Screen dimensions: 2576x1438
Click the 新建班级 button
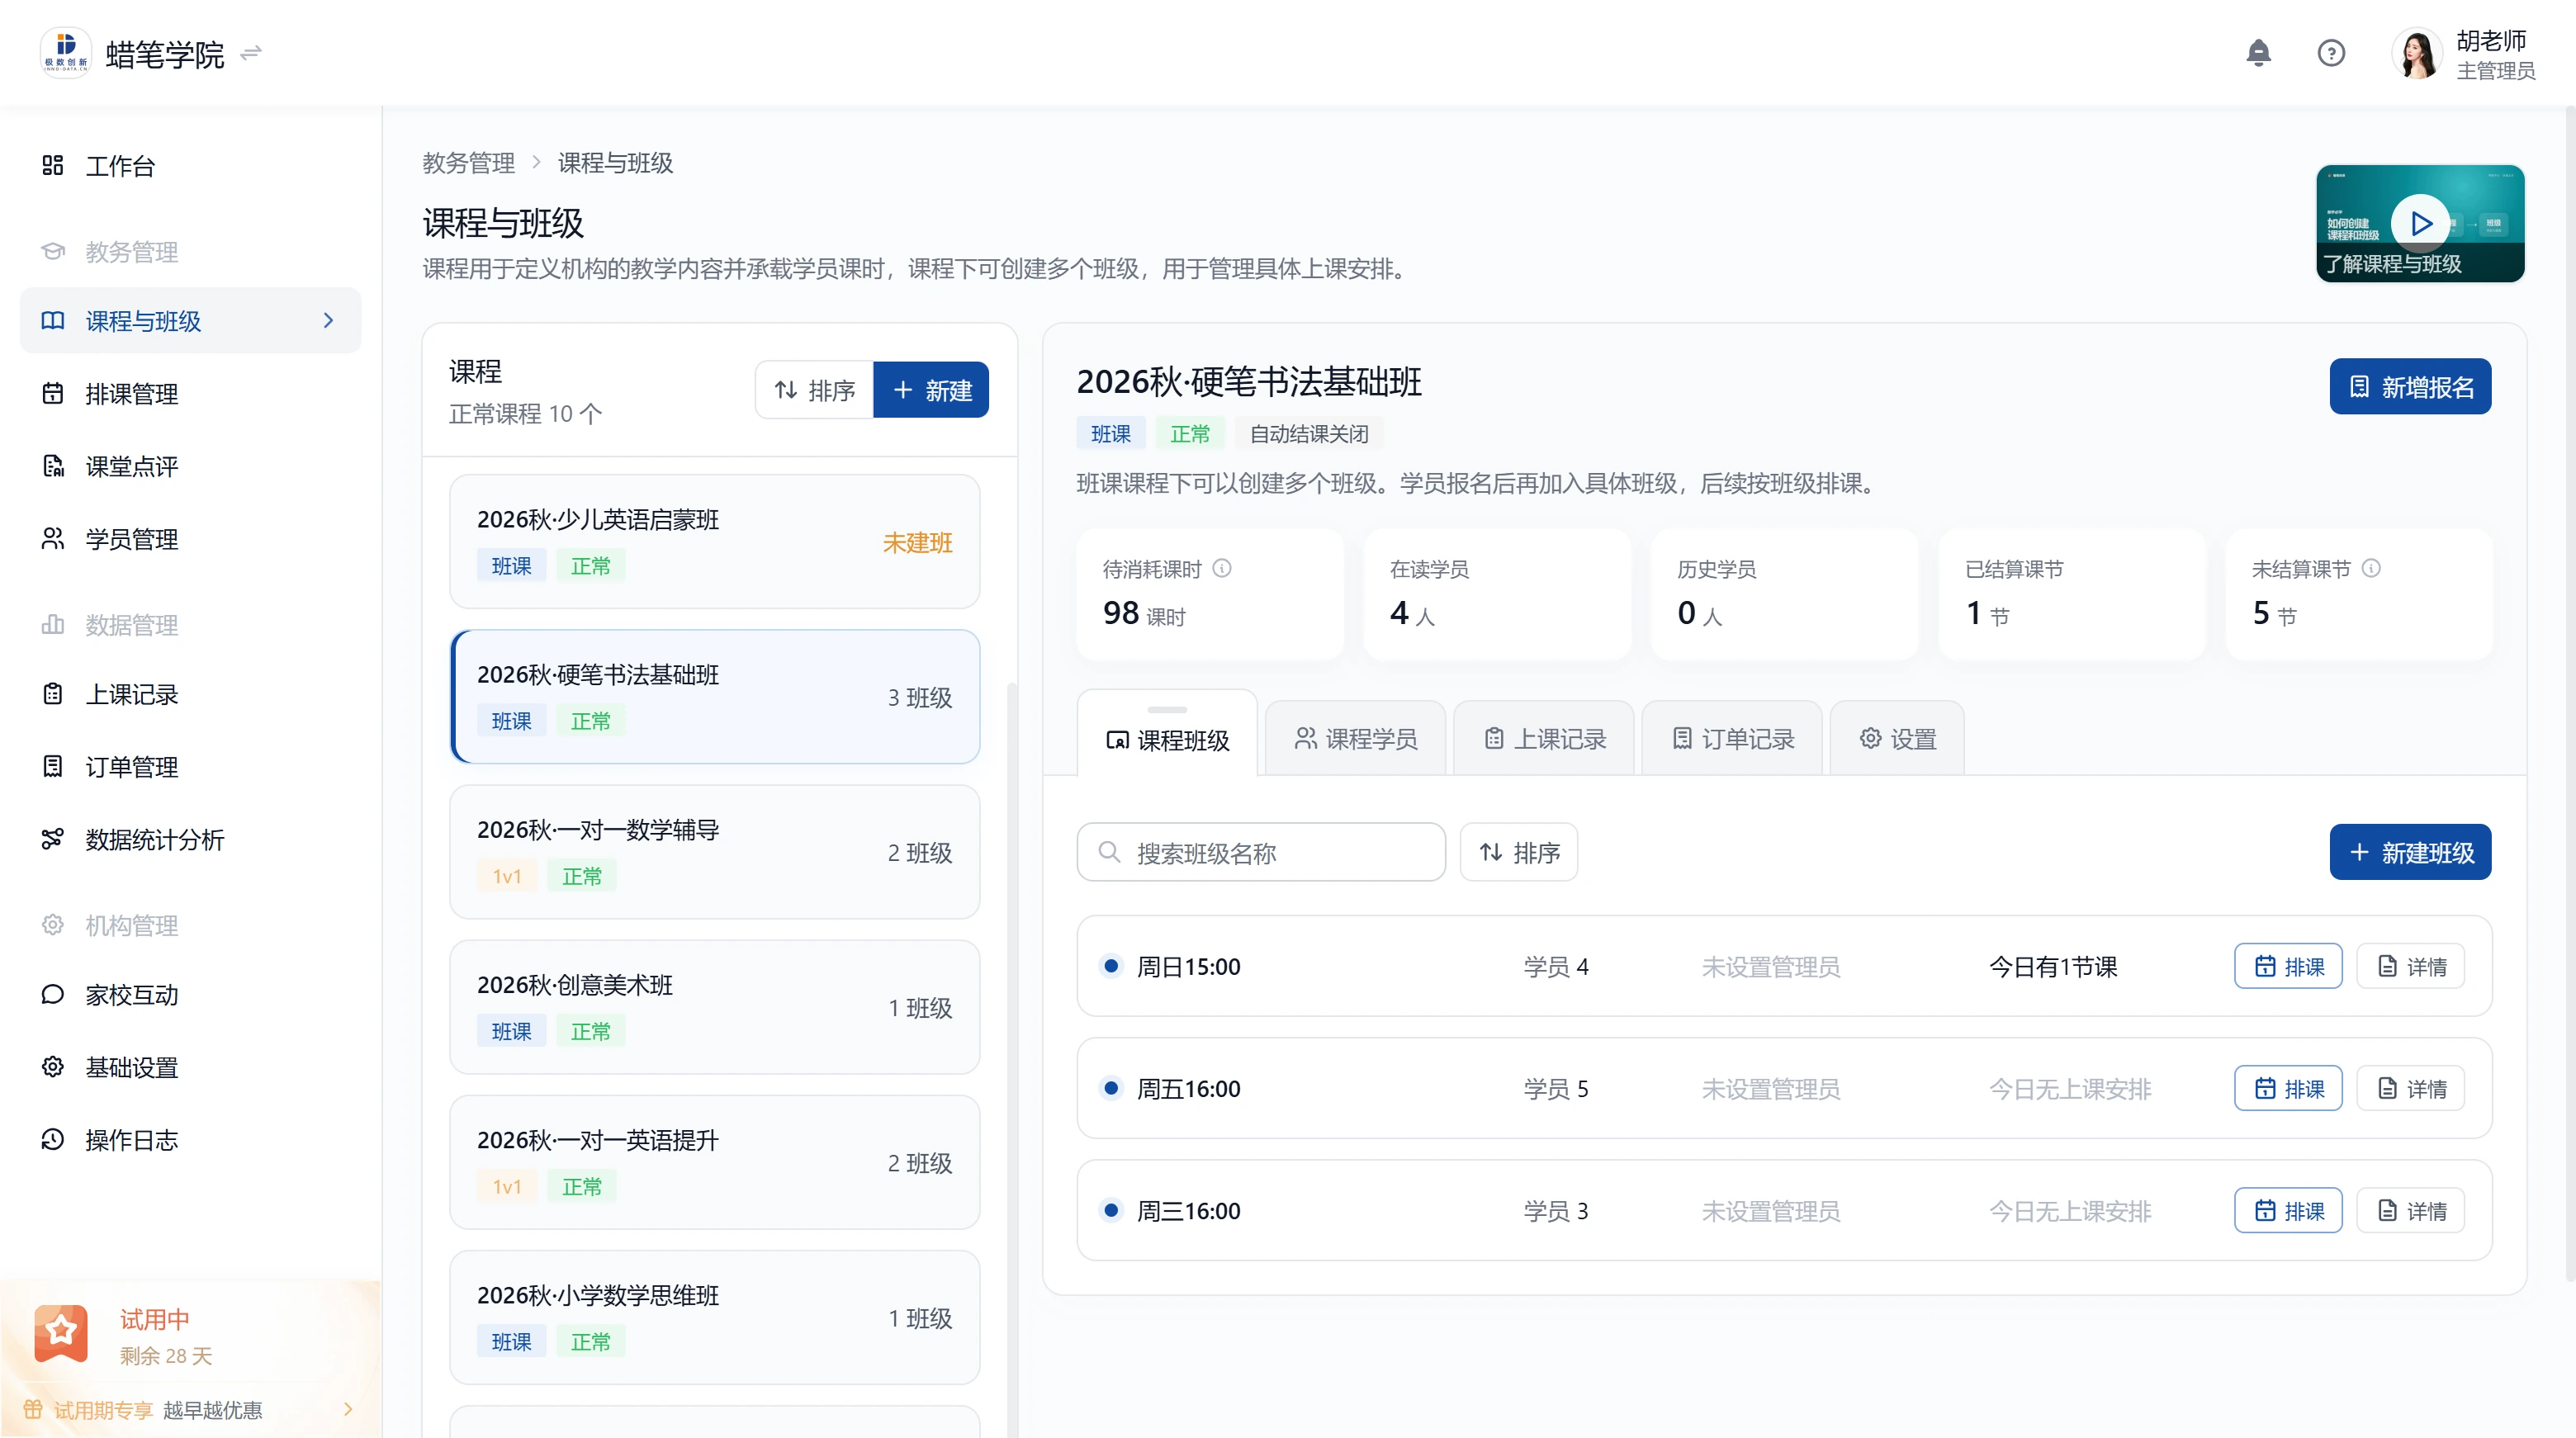[2410, 852]
